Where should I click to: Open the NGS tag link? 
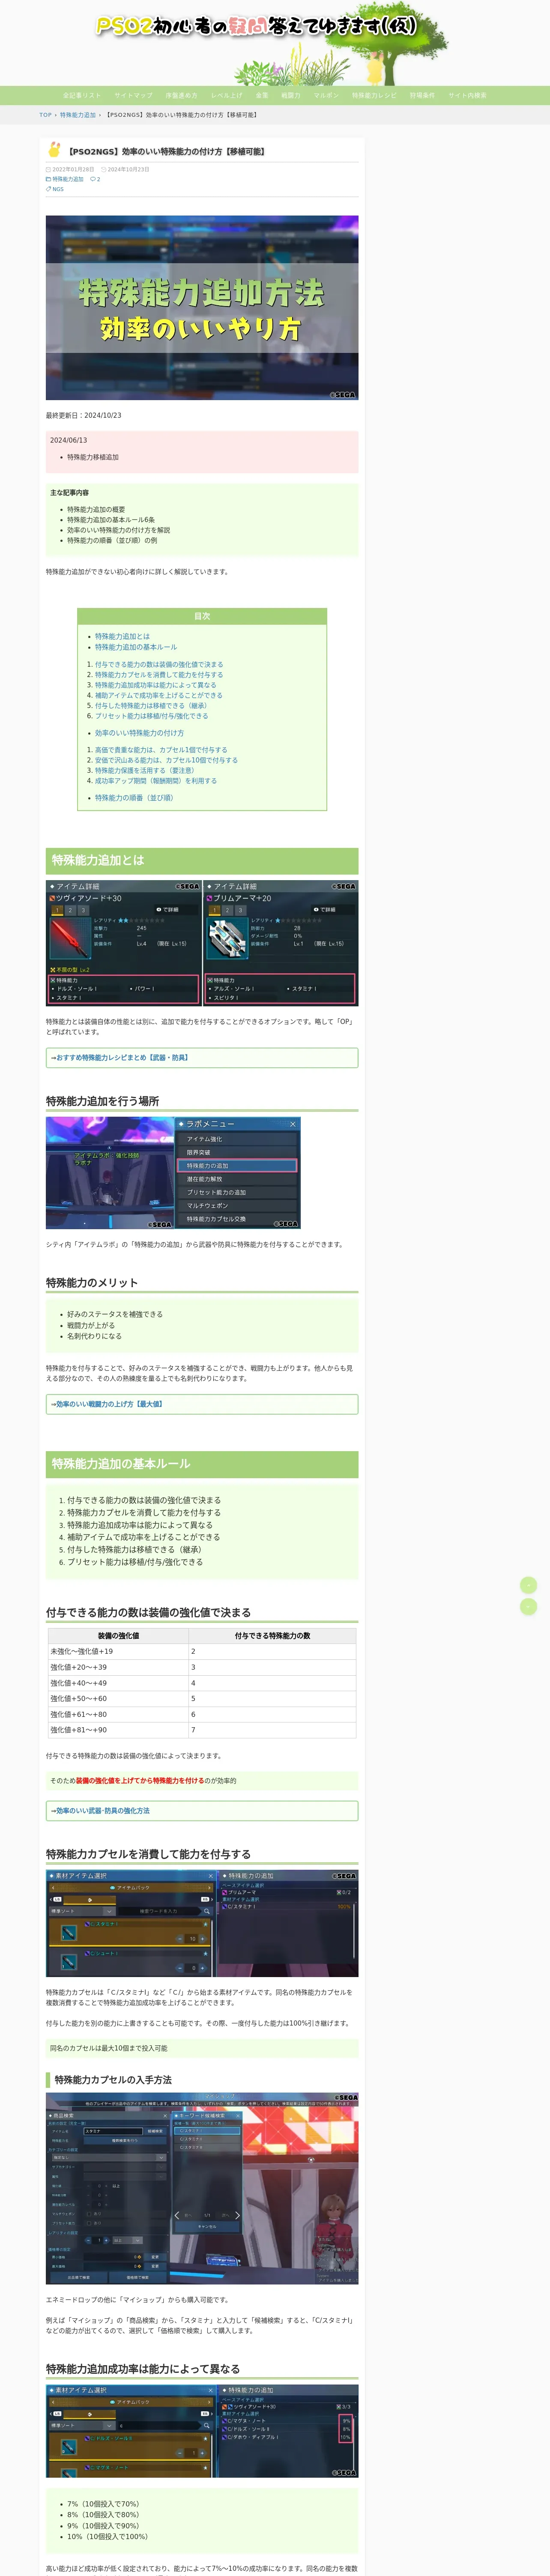58,189
